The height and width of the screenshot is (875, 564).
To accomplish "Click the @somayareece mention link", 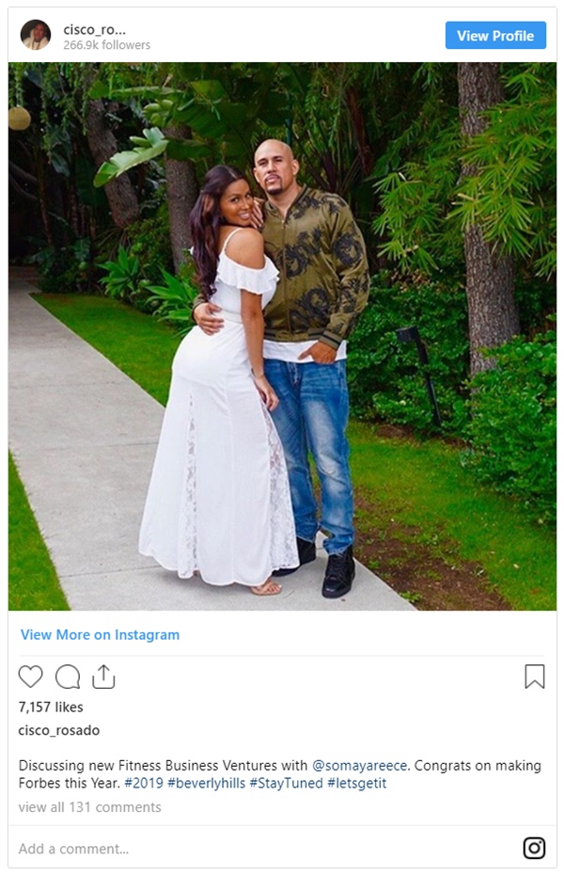I will [x=359, y=766].
